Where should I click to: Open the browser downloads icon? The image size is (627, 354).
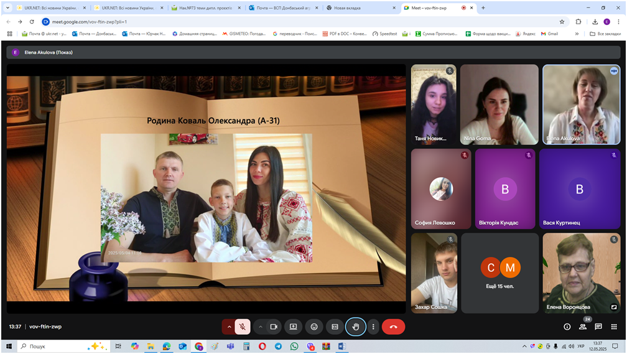tap(595, 22)
